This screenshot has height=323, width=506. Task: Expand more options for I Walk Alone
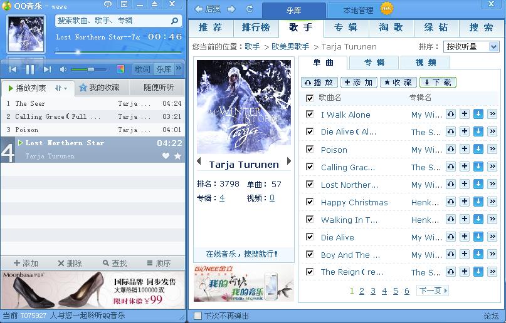[492, 114]
